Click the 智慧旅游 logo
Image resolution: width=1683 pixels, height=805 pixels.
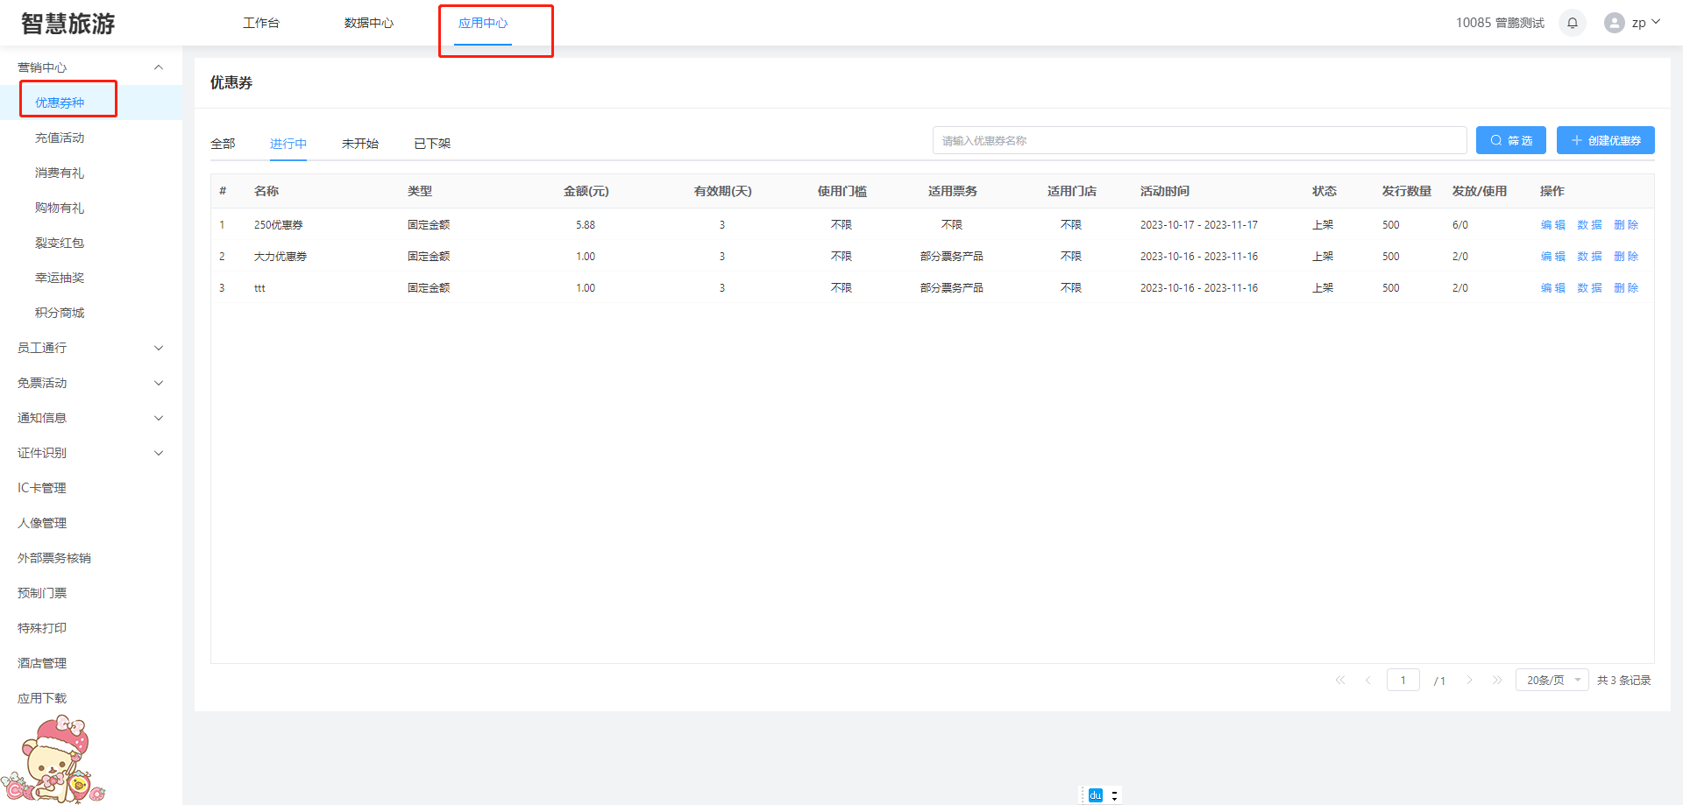tap(68, 24)
